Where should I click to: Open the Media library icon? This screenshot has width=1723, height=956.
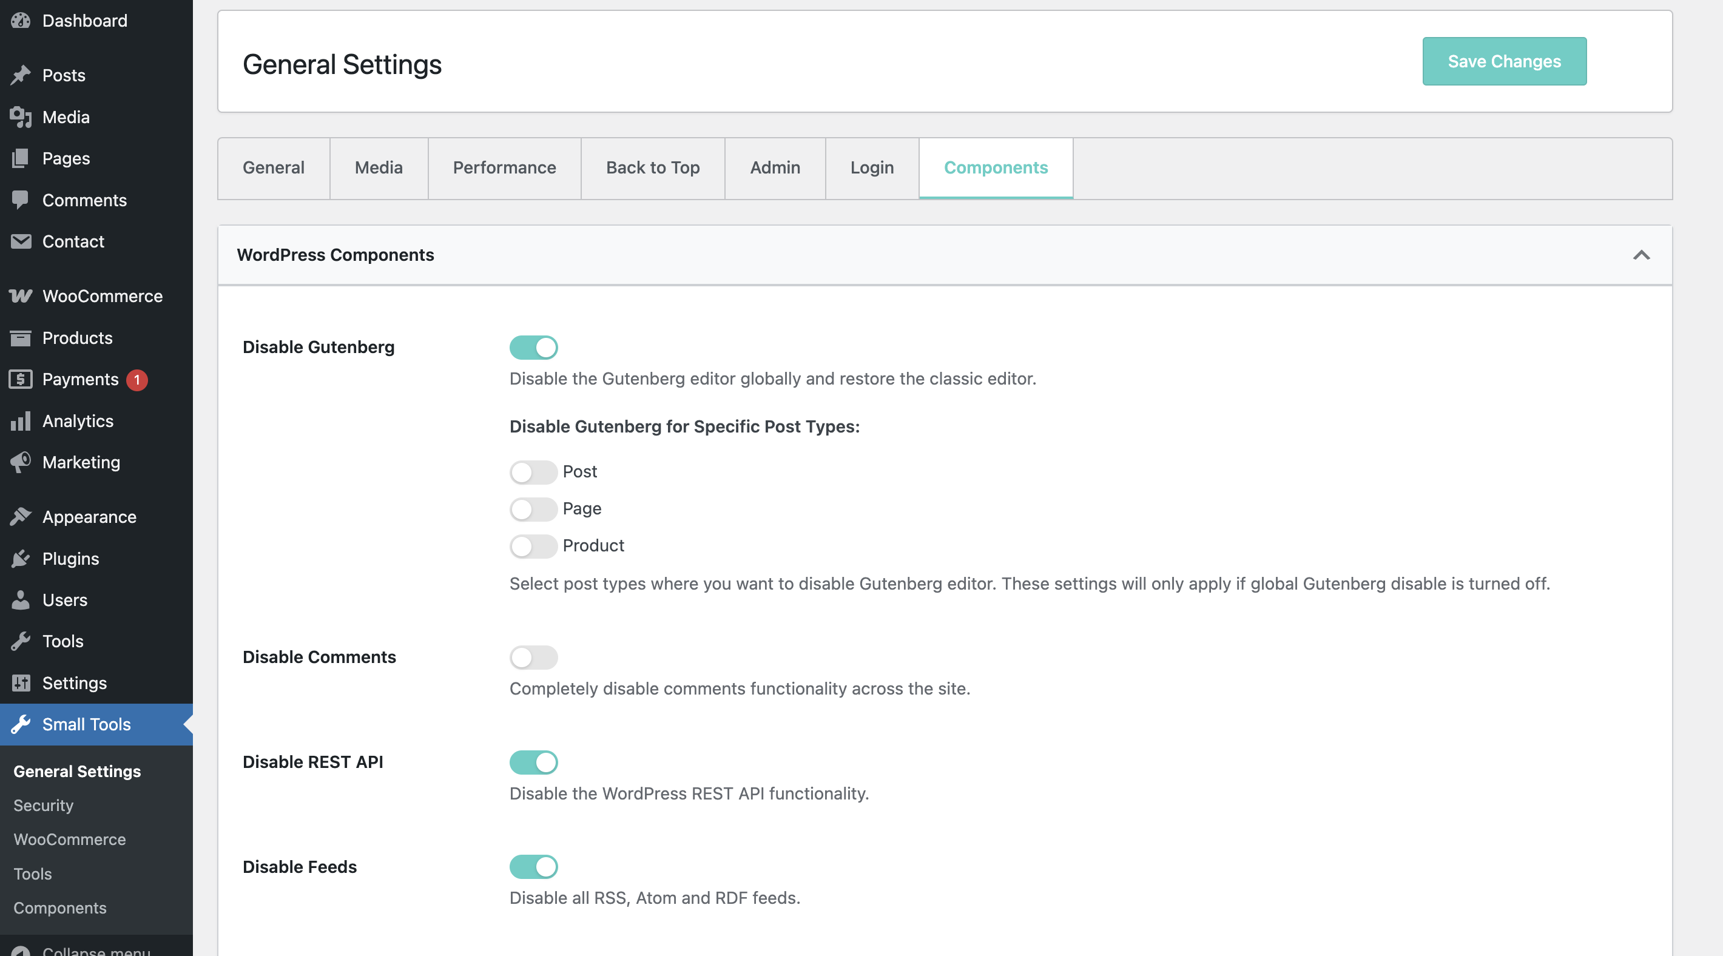click(x=21, y=117)
